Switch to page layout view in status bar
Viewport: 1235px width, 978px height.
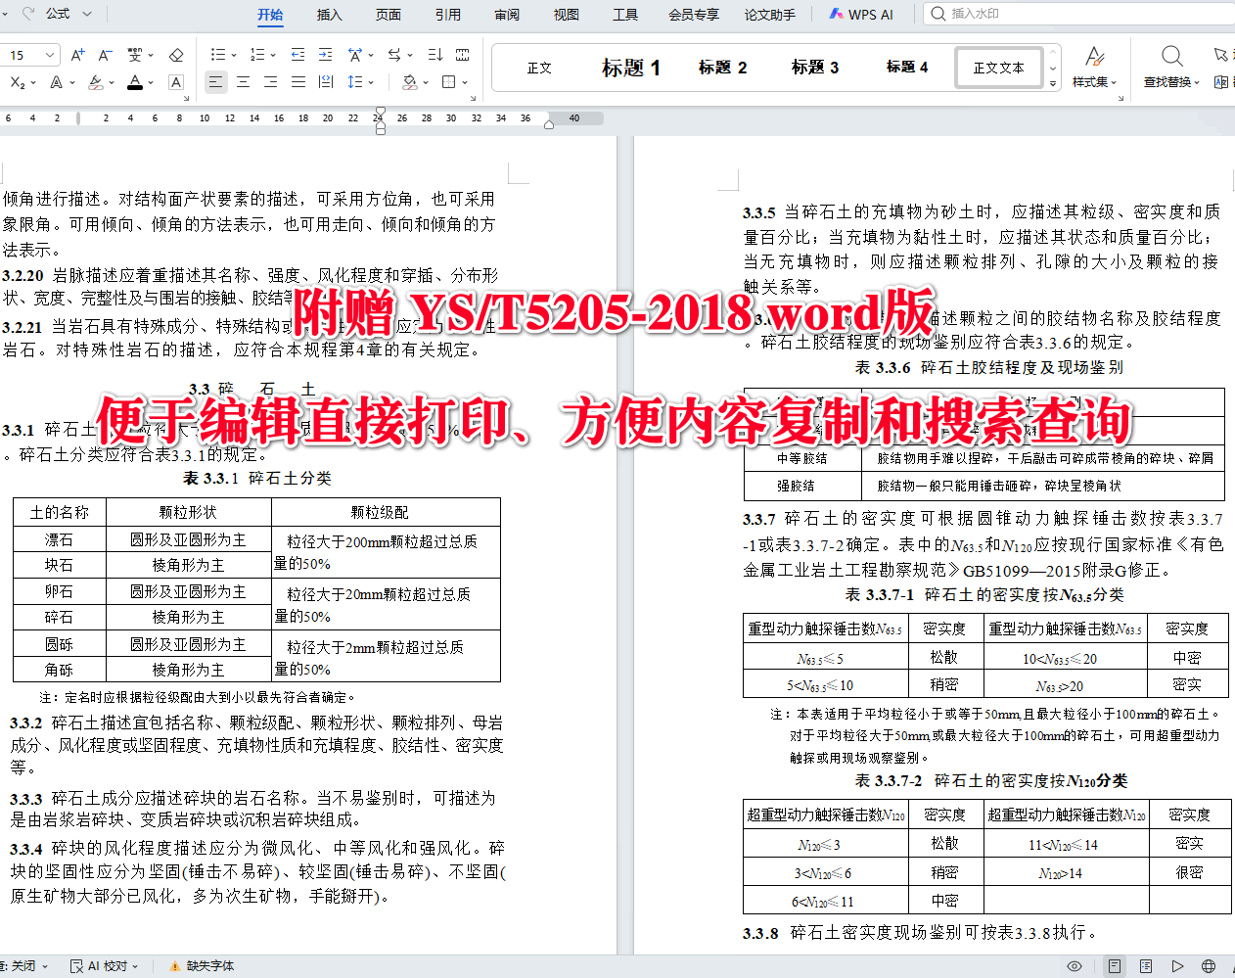pos(1114,966)
